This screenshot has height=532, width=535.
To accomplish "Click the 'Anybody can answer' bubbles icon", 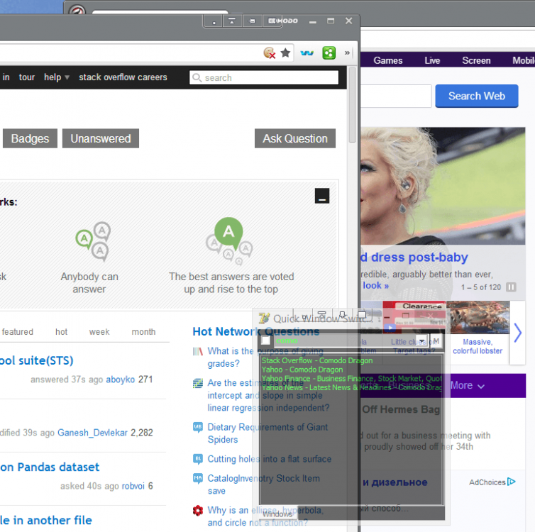I will point(93,242).
